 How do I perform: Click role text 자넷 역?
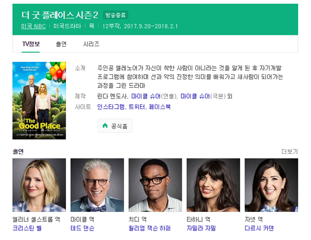pyautogui.click(x=253, y=219)
